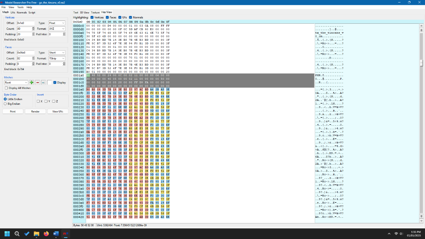425x239 pixels.
Task: Launch Word from the taskbar
Action: click(56, 234)
